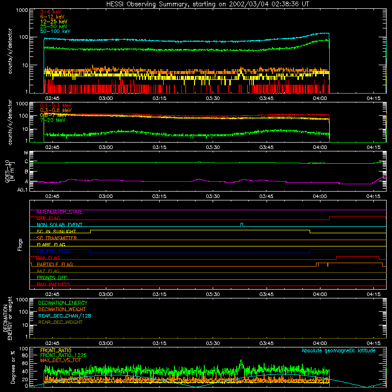392x392 pixels.
Task: Click the 03:00 tick under top panel
Action: point(106,98)
